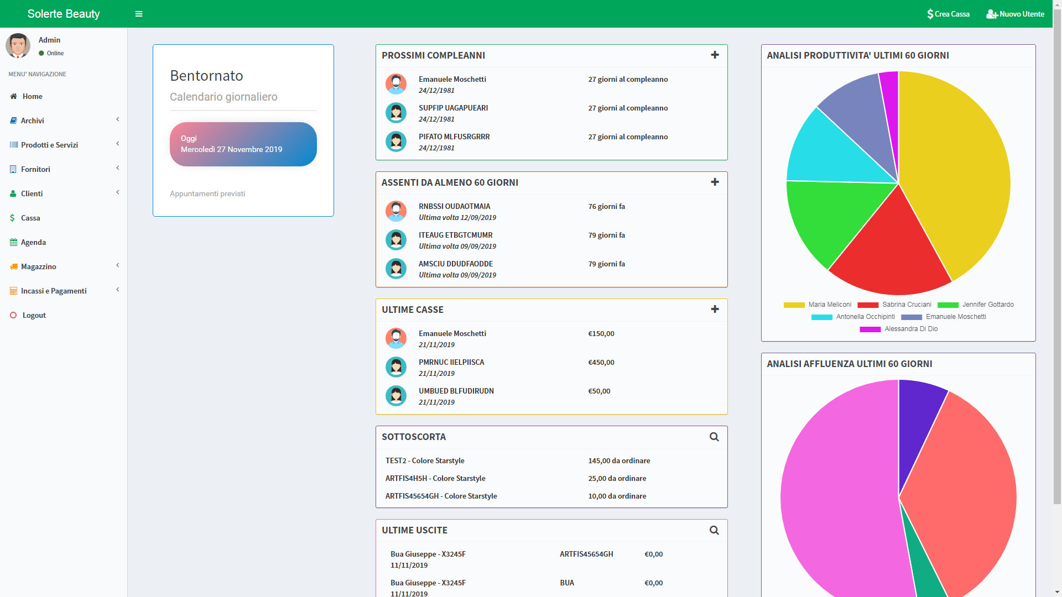Expand the Prossimi Compleanni panel with plus
1062x597 pixels.
(x=715, y=55)
